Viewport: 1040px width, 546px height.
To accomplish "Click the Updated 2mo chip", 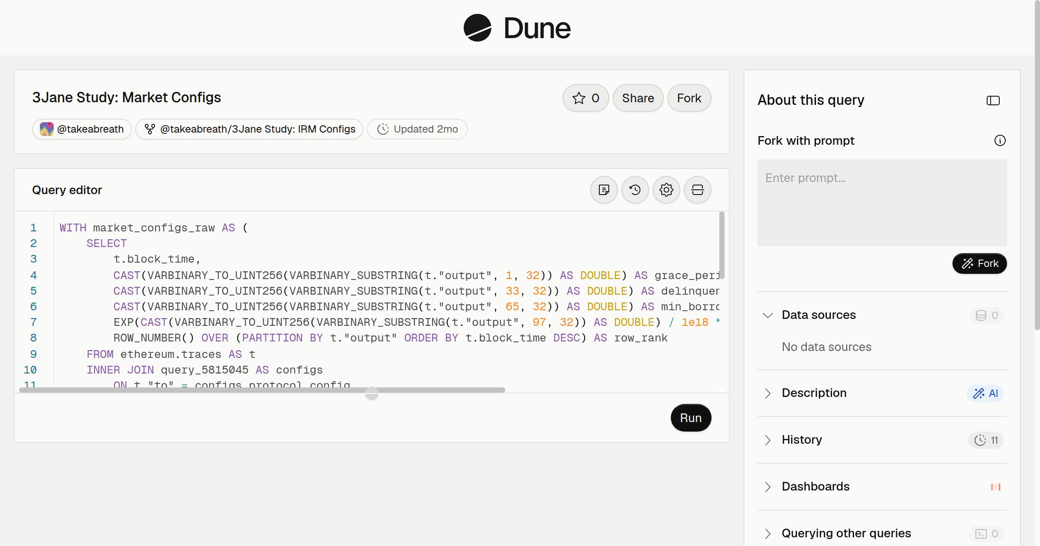I will (417, 129).
